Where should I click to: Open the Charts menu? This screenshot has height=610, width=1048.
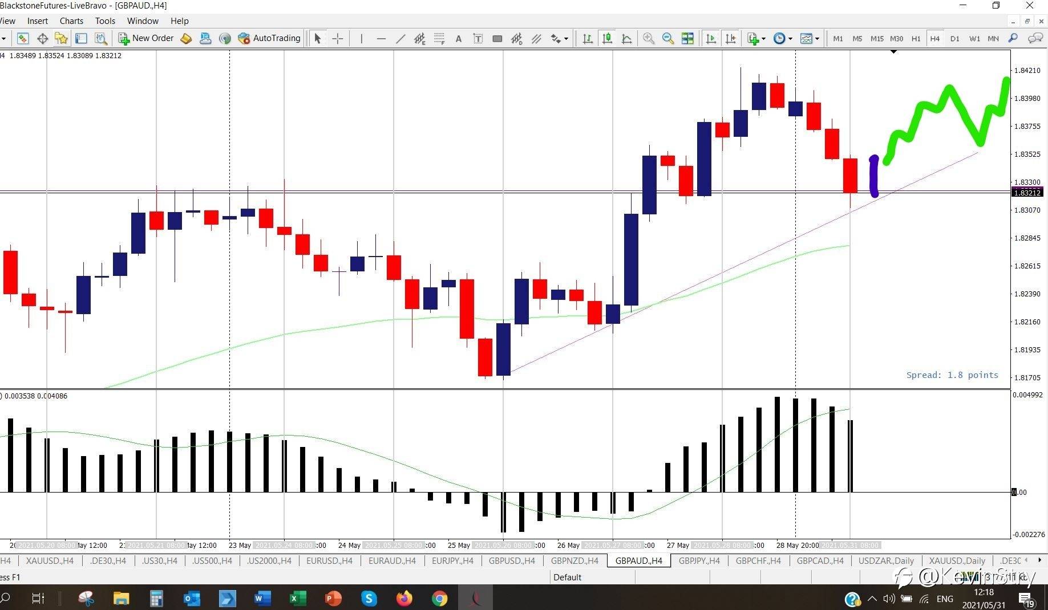71,21
